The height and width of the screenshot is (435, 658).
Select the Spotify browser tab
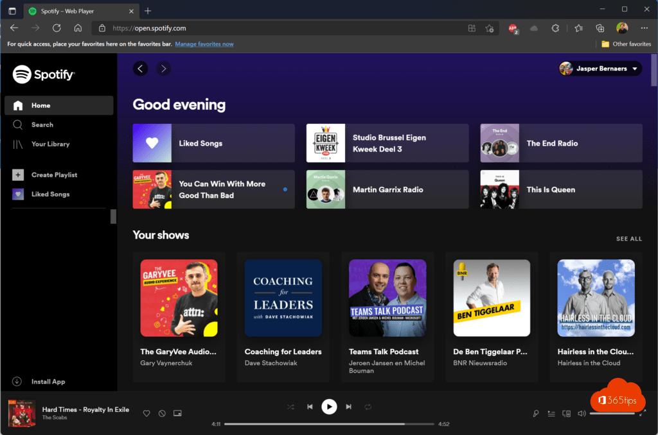(x=77, y=11)
